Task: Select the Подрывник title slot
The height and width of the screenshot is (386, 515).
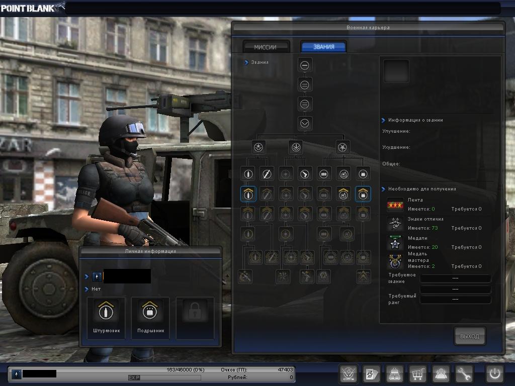Action: [150, 318]
